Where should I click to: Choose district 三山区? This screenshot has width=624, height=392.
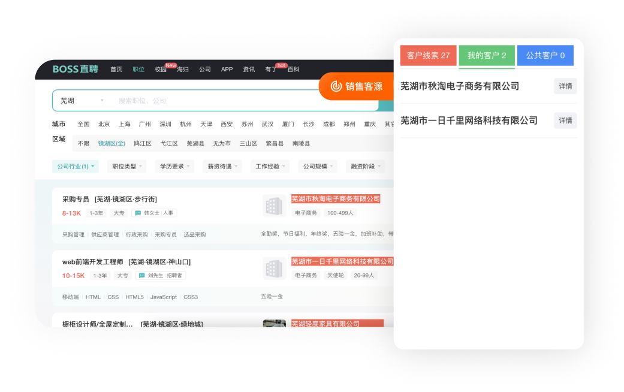pyautogui.click(x=248, y=143)
